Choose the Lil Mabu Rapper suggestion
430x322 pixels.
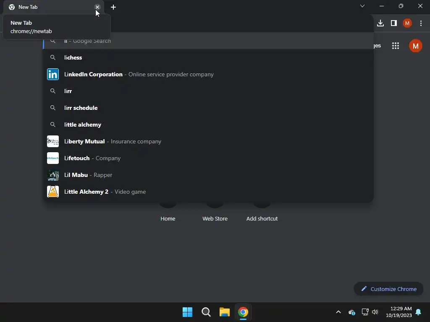coord(208,175)
